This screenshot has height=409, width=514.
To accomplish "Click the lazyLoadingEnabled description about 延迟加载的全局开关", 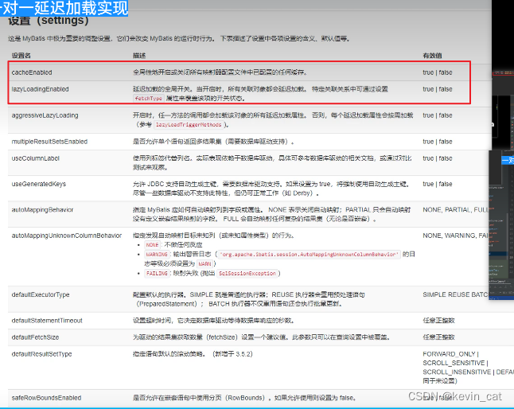I will pos(260,93).
